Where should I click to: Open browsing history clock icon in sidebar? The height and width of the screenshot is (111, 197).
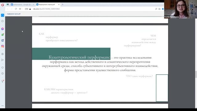tap(2, 73)
